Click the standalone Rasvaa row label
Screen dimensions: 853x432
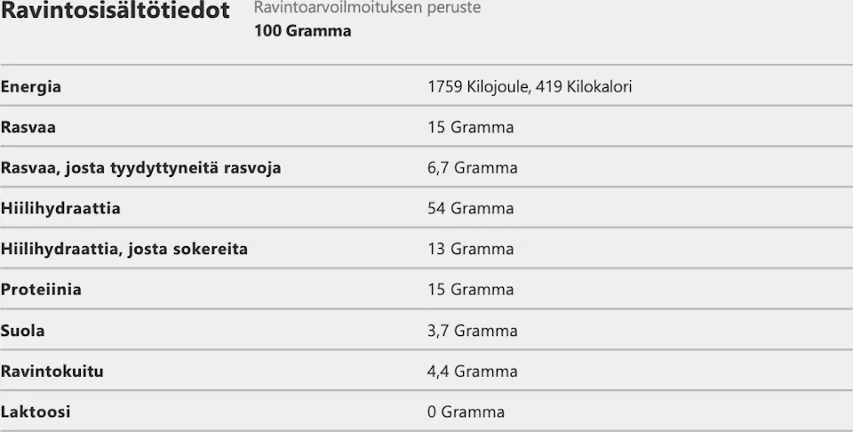(28, 127)
